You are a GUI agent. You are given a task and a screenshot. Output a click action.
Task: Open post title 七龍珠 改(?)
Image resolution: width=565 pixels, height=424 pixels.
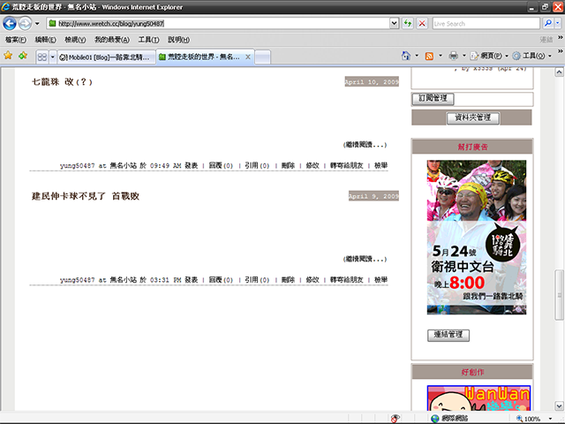(x=62, y=82)
